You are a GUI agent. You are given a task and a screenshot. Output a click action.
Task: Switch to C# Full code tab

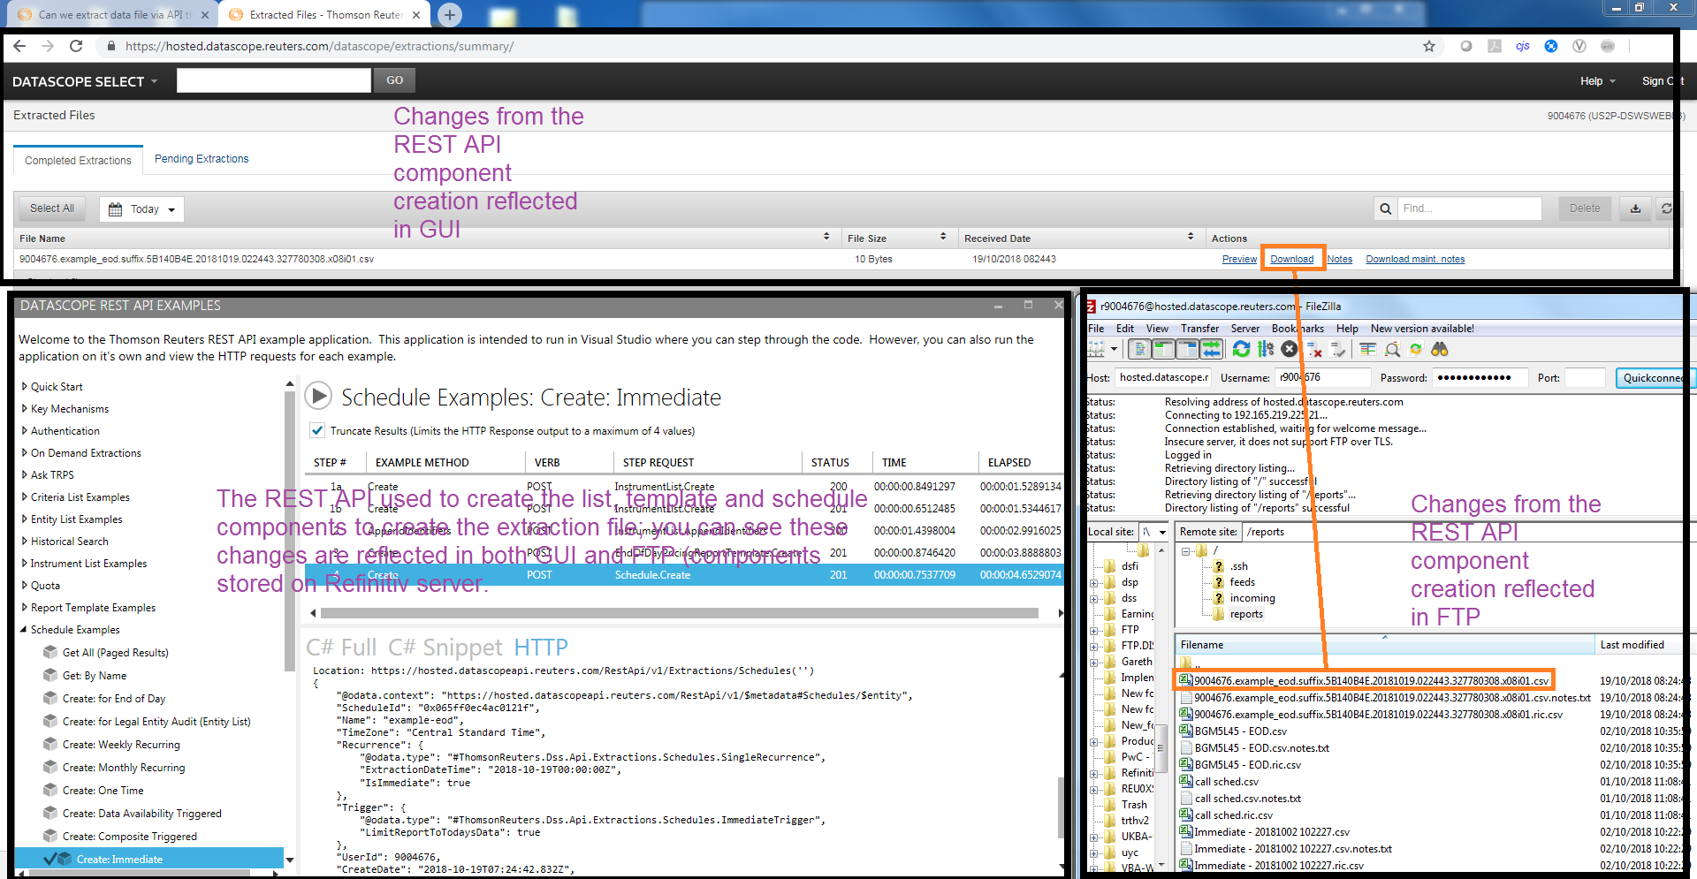tap(341, 648)
